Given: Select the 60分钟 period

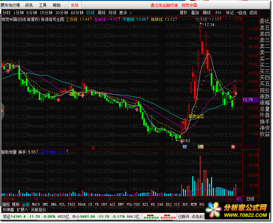Looking at the screenshot, I should (x=77, y=13).
